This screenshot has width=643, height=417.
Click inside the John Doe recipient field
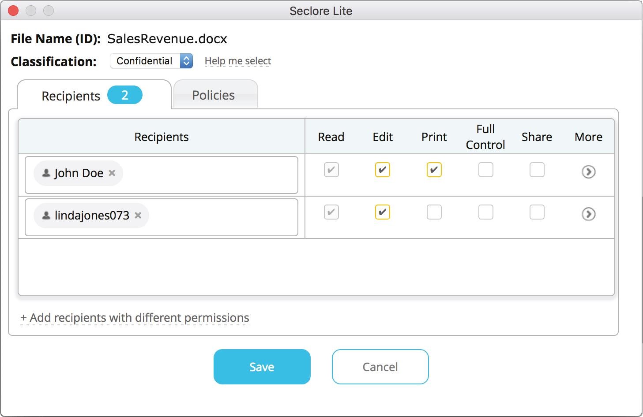pyautogui.click(x=207, y=175)
